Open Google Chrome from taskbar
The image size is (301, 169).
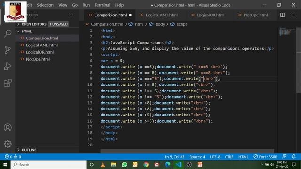[146, 165]
